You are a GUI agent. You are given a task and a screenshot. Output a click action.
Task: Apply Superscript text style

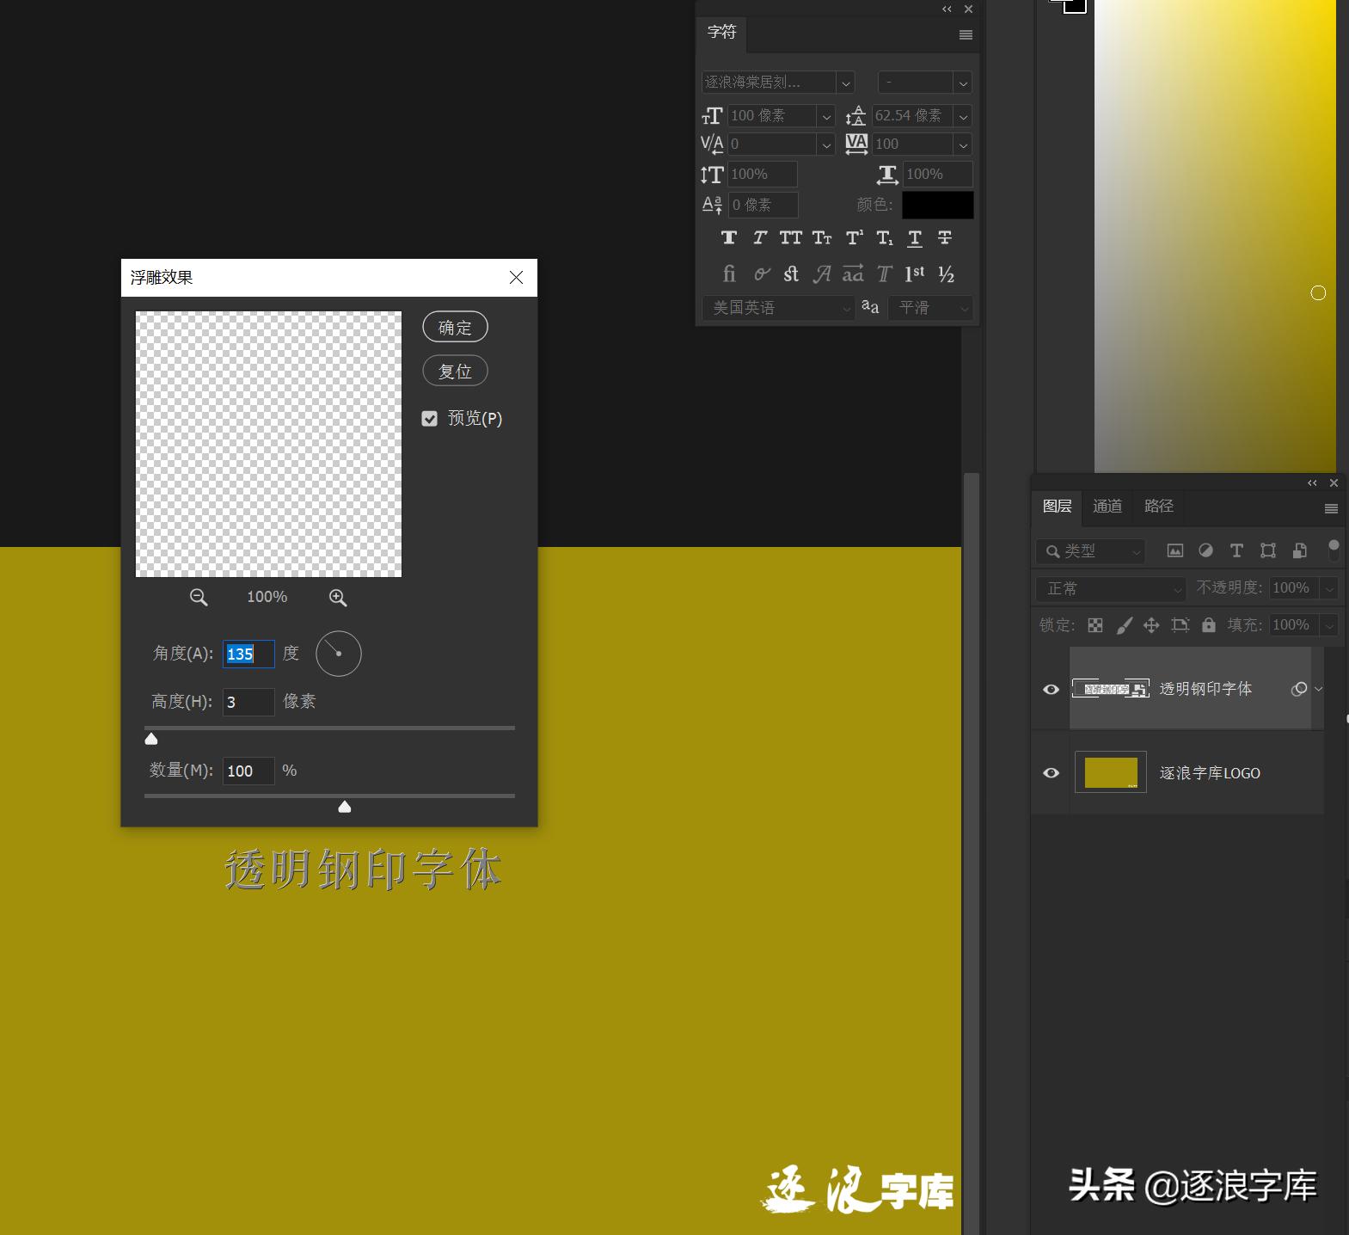(854, 237)
